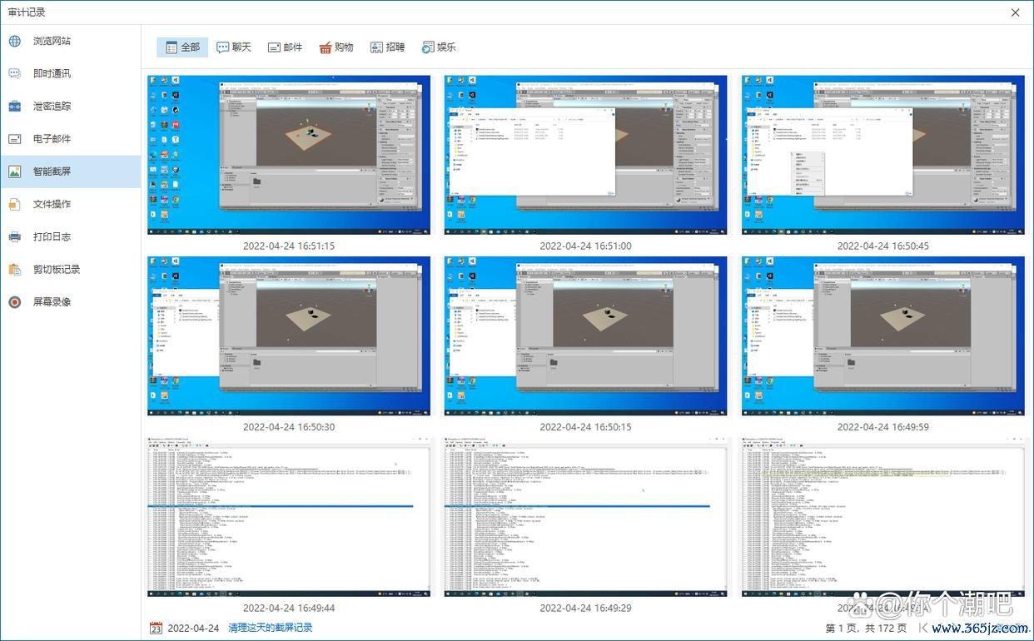Screen dimensions: 1034x641
Task: Click the caption text 2022-04-24 16:51:15
Action: click(289, 246)
